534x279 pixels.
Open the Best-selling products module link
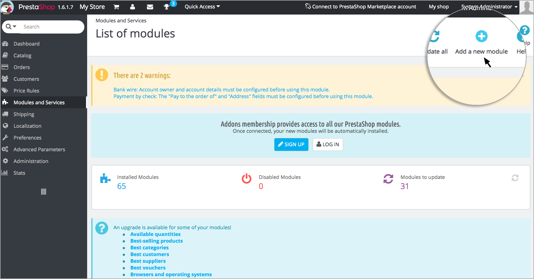tap(157, 241)
